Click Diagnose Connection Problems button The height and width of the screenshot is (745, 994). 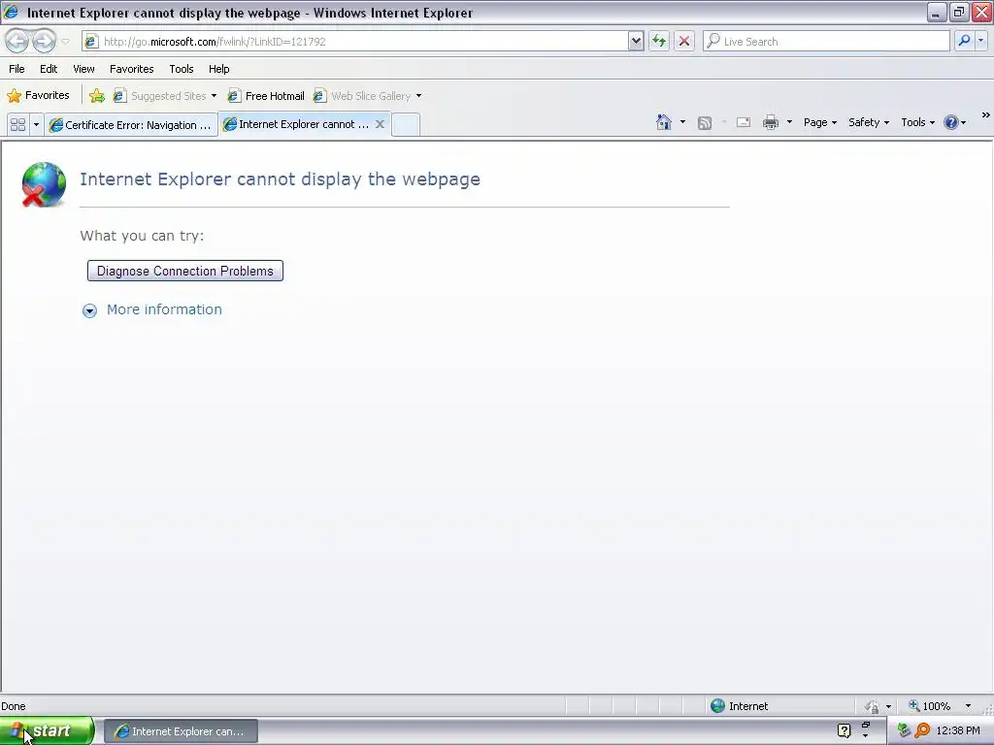(x=185, y=271)
